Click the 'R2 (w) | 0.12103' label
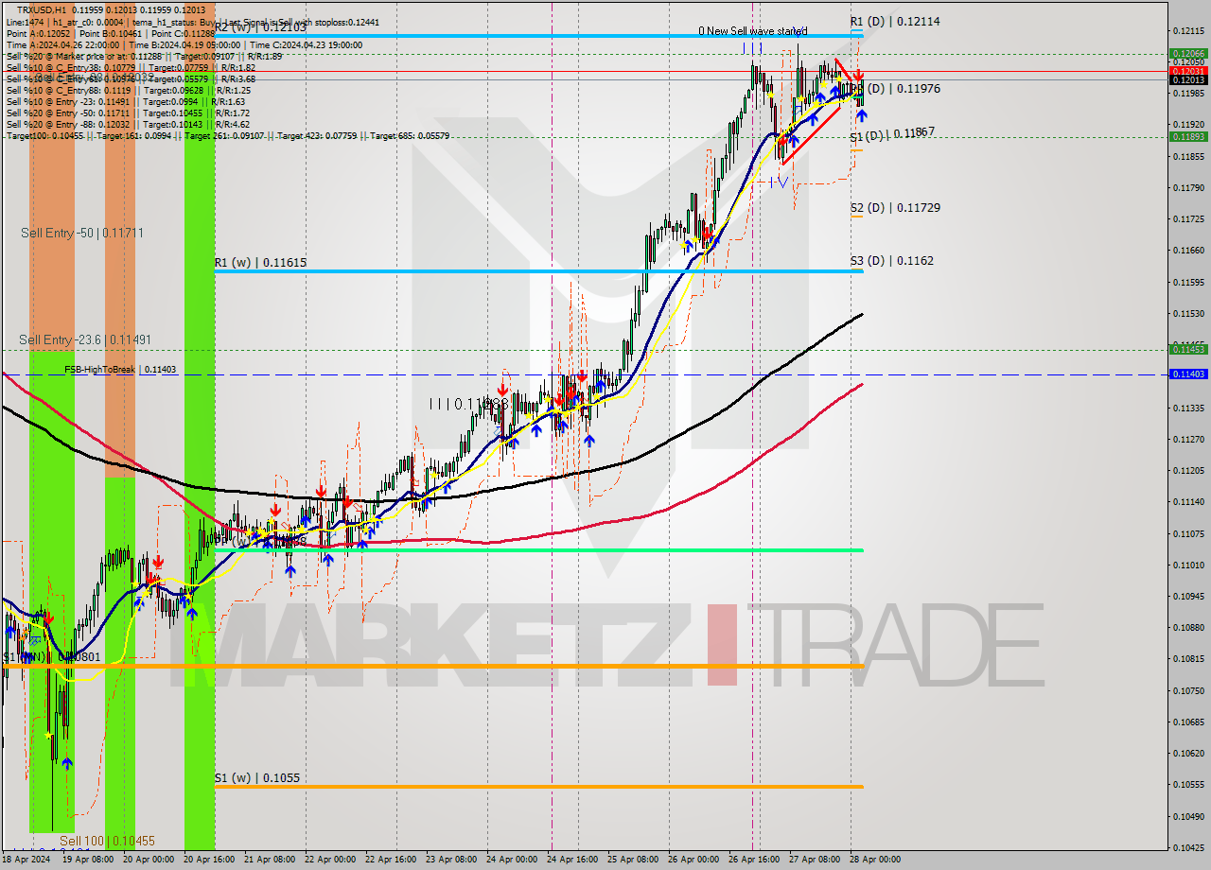The height and width of the screenshot is (870, 1211). point(259,27)
